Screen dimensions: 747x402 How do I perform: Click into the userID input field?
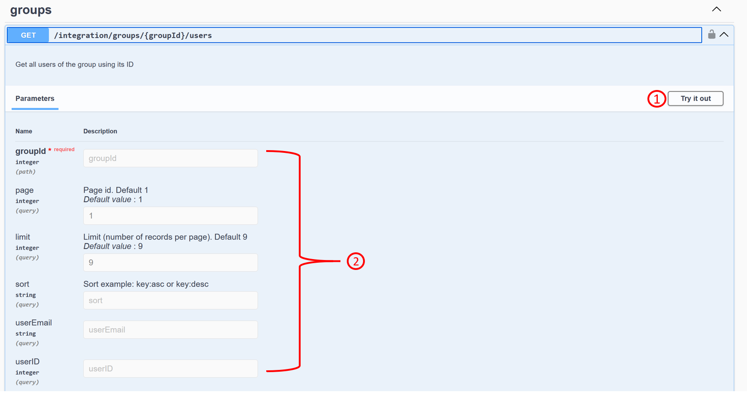point(170,369)
